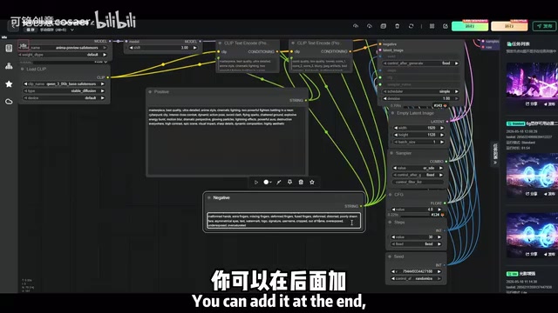Increase the width value with right arrow
This screenshot has height=313, width=558.
[x=442, y=128]
